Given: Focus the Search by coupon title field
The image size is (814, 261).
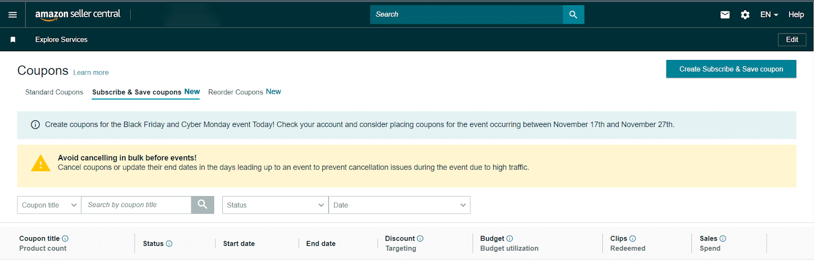Looking at the screenshot, I should 136,205.
